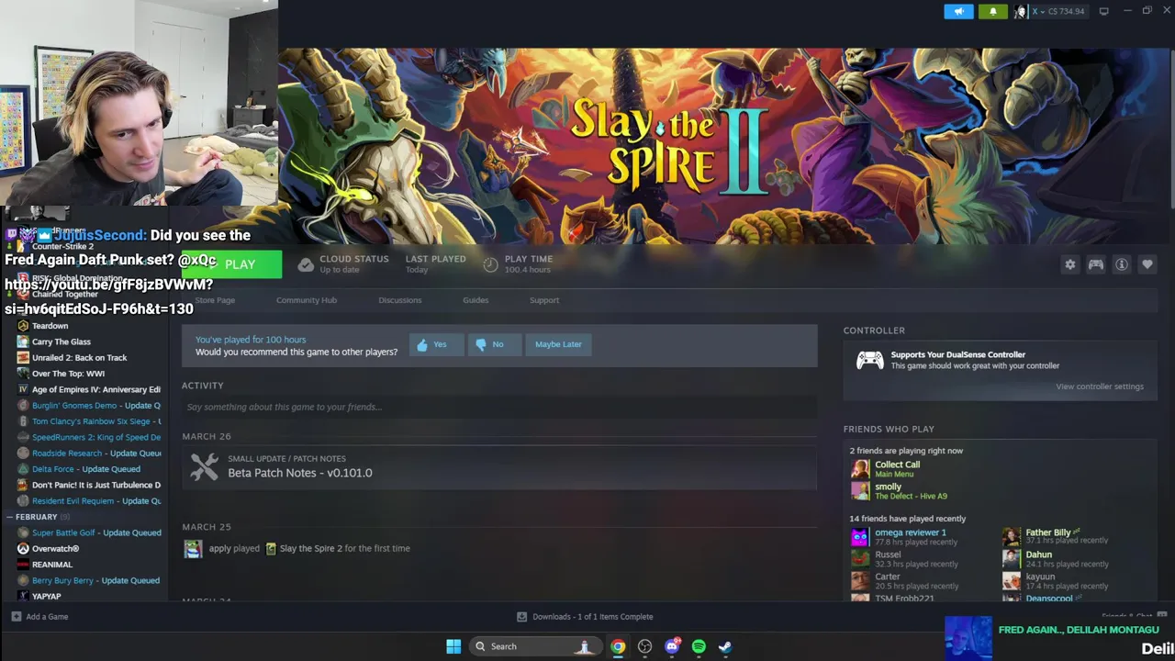Open friend smolly's avatar
This screenshot has width=1175, height=661.
(859, 491)
